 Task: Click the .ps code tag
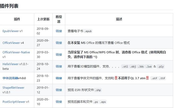(96, 102)
